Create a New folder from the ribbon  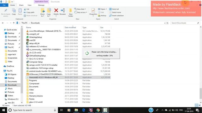[71, 13]
